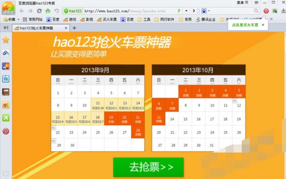Click the 2013年9月 calendar header
This screenshot has height=179, width=286.
click(x=98, y=70)
